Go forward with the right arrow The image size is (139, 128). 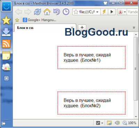click(28, 12)
